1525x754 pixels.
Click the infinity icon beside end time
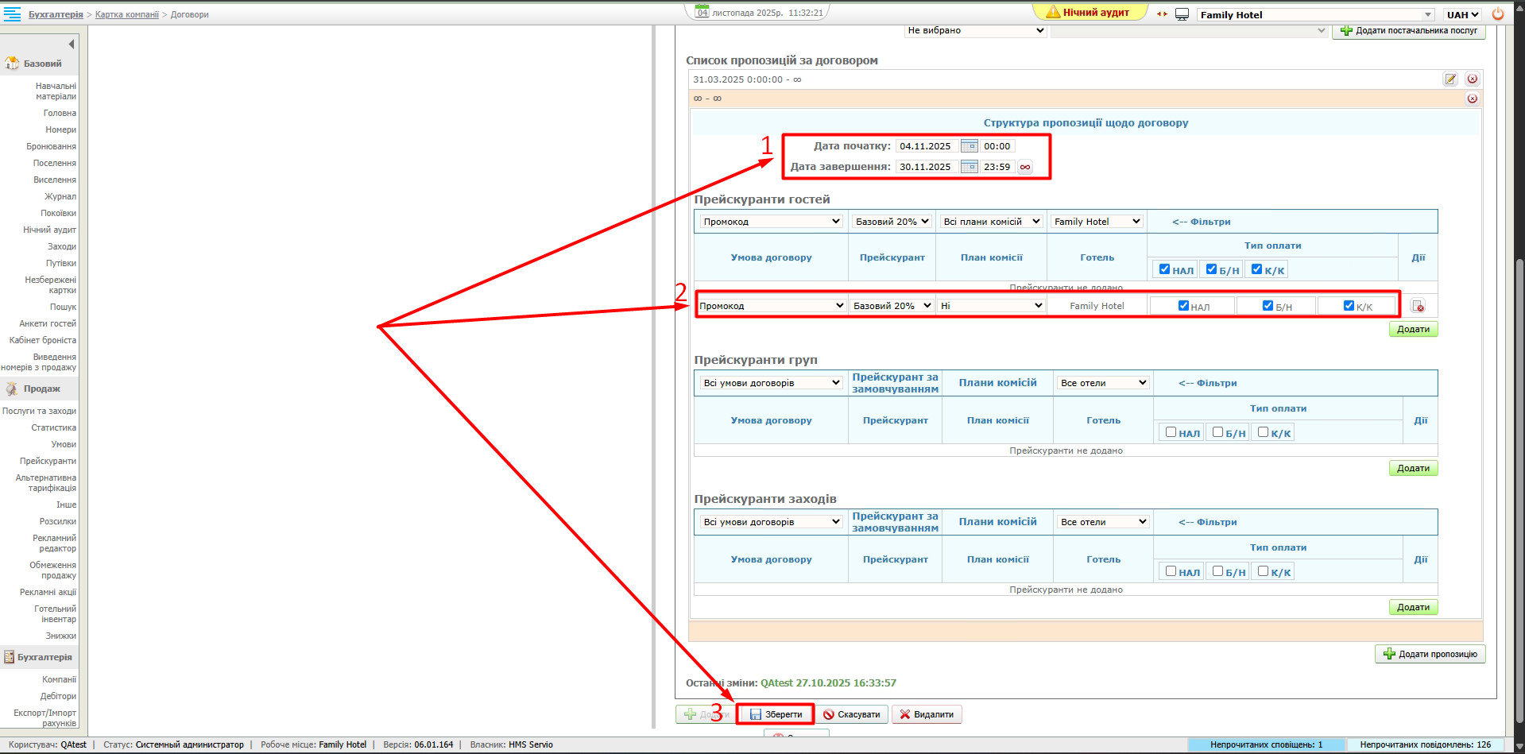[x=1025, y=167]
